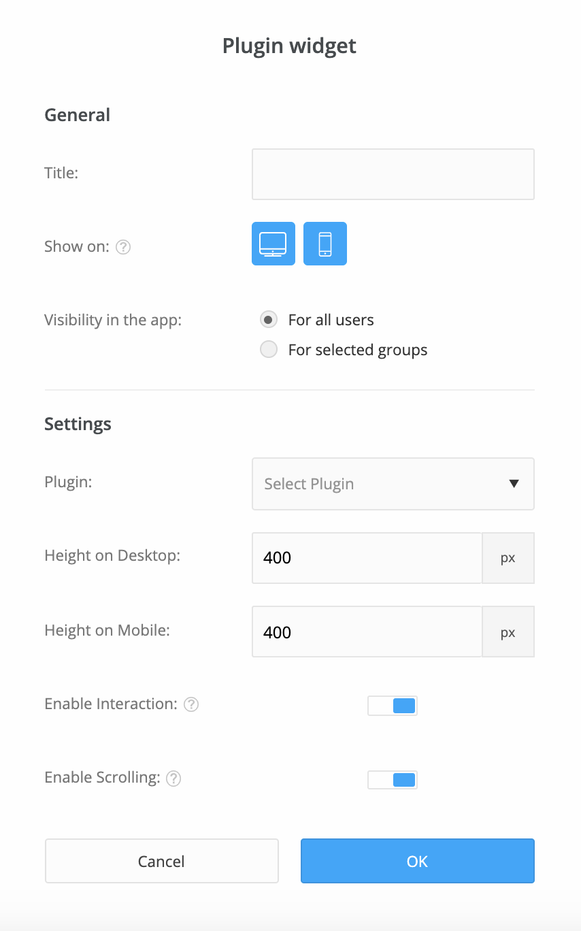The image size is (581, 931).
Task: Deselect the mobile option under Show on
Action: pyautogui.click(x=325, y=243)
